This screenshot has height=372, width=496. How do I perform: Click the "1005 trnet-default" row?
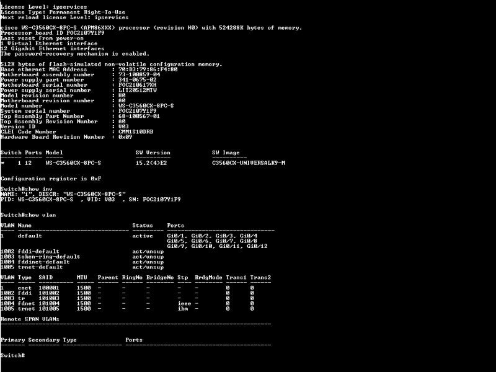click(82, 267)
